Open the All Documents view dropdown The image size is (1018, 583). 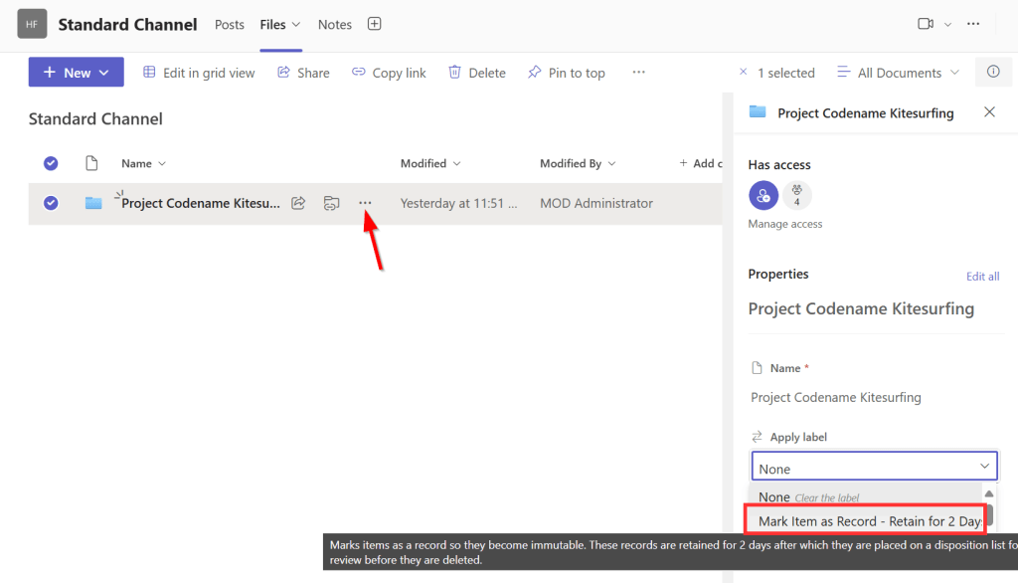[x=898, y=72]
